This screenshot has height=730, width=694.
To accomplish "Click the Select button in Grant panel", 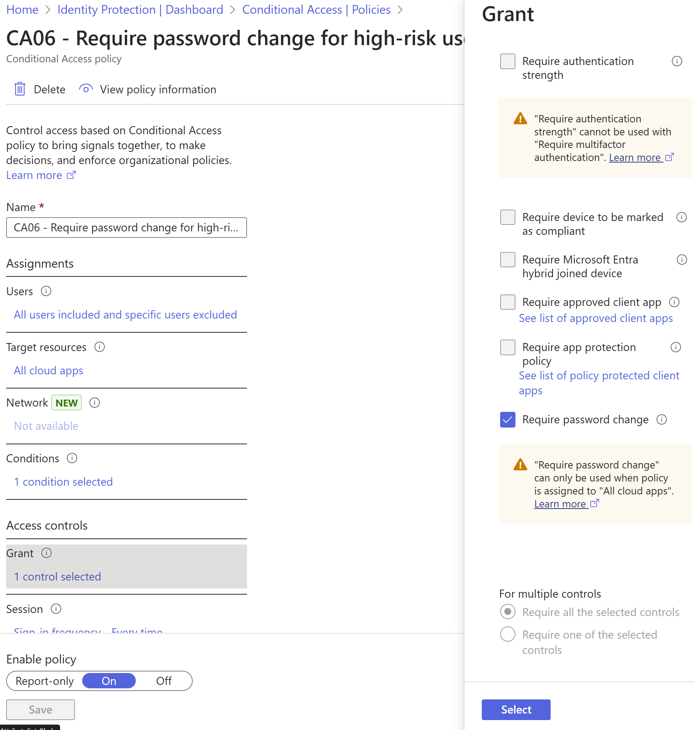I will pyautogui.click(x=516, y=710).
